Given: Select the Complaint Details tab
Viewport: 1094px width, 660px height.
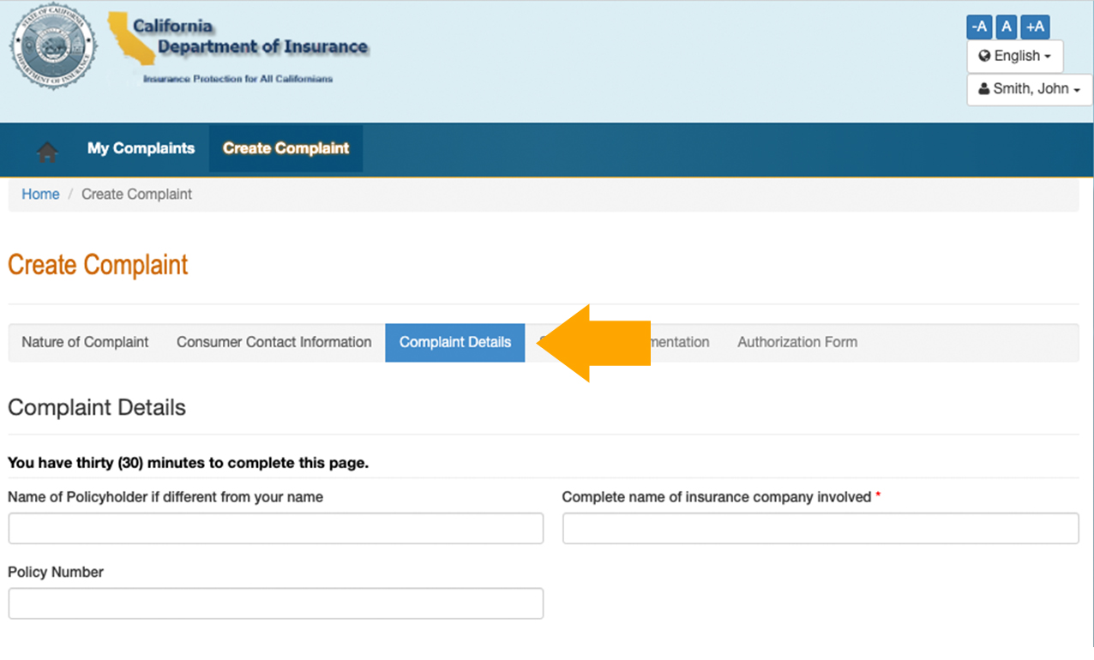Looking at the screenshot, I should pyautogui.click(x=455, y=342).
